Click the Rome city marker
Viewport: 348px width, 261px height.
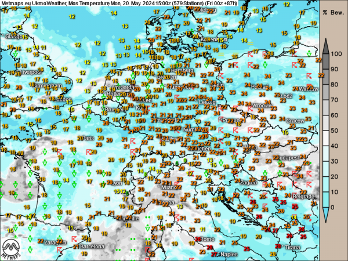pos(200,238)
